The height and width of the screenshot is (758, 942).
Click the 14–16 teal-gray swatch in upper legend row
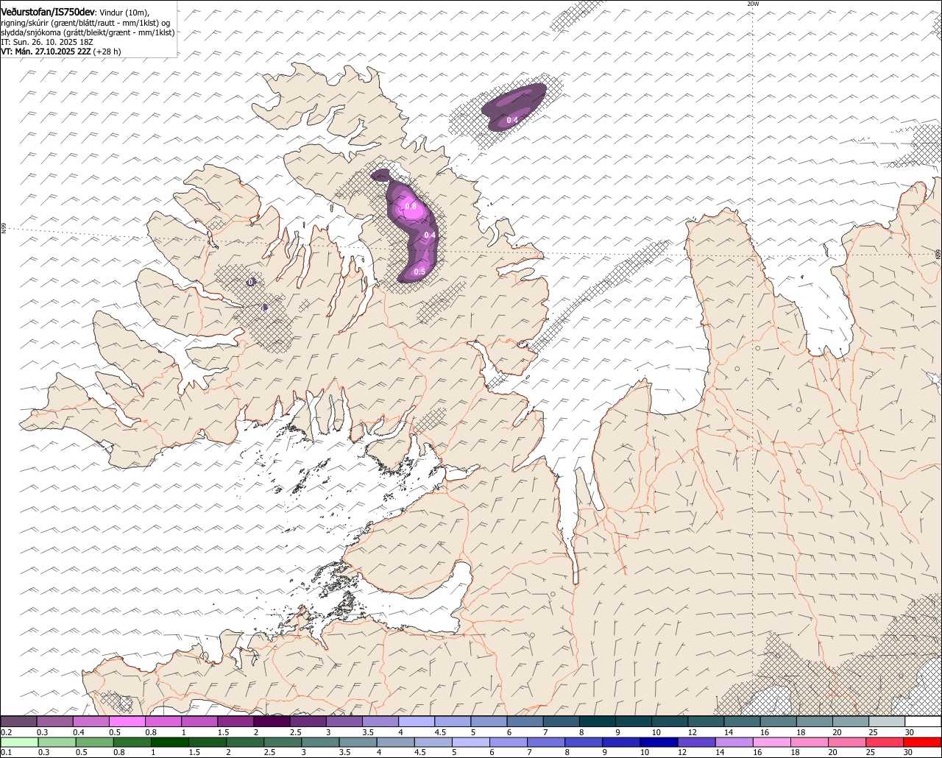[743, 722]
